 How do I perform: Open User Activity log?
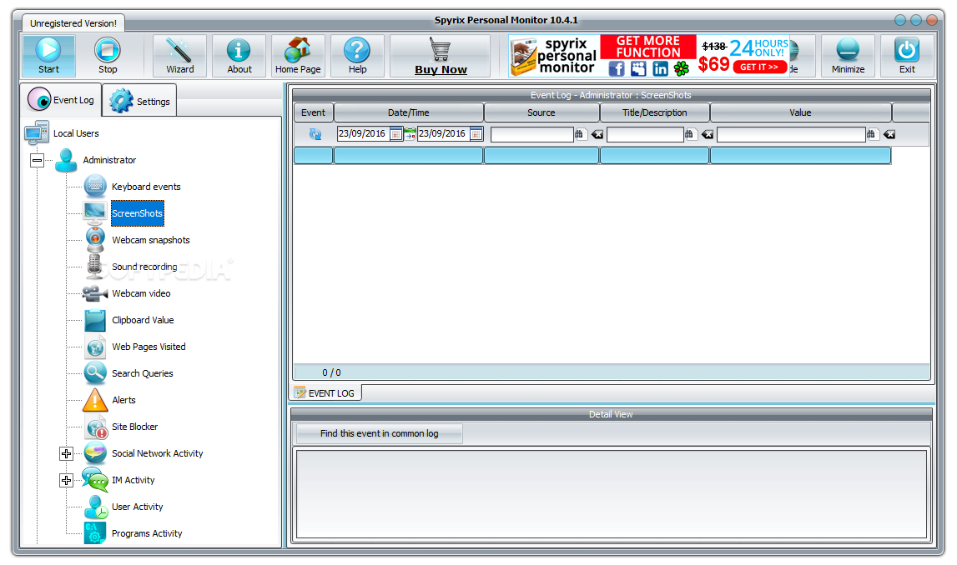point(138,507)
